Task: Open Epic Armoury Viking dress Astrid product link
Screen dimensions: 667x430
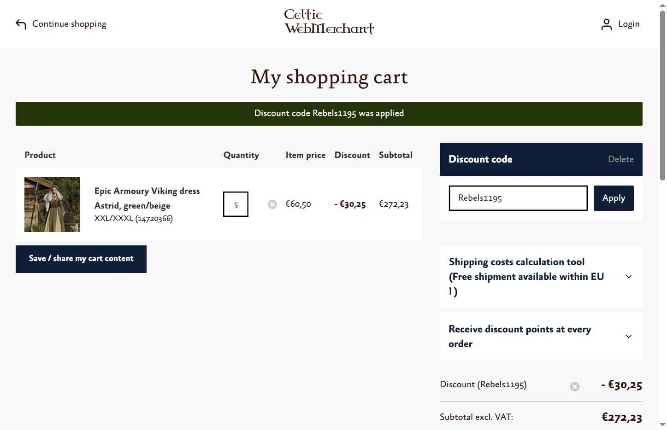Action: click(147, 198)
